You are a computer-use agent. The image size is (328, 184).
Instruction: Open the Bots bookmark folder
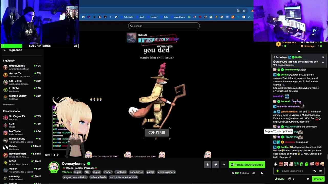point(164,17)
